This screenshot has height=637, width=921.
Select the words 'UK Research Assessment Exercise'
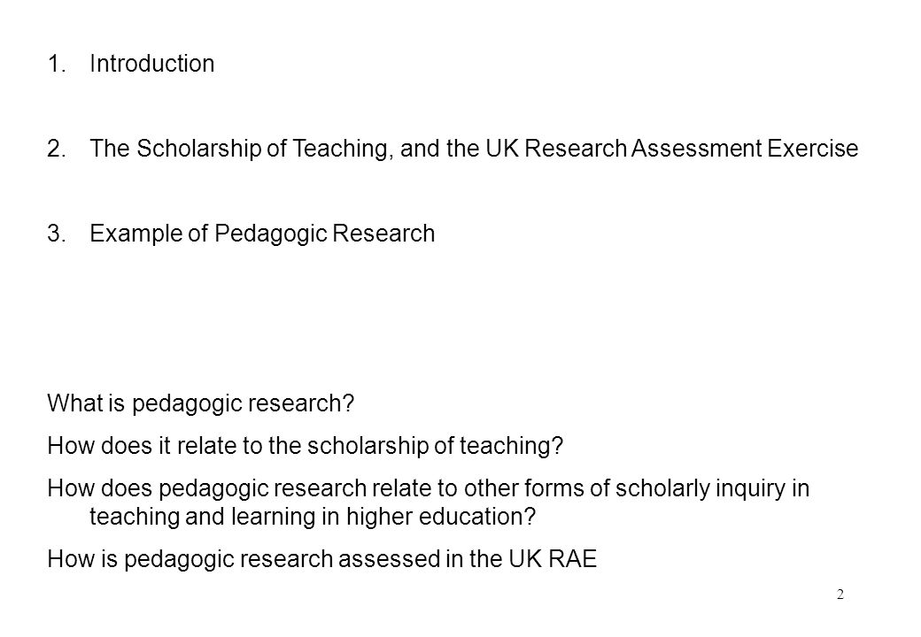pos(671,149)
